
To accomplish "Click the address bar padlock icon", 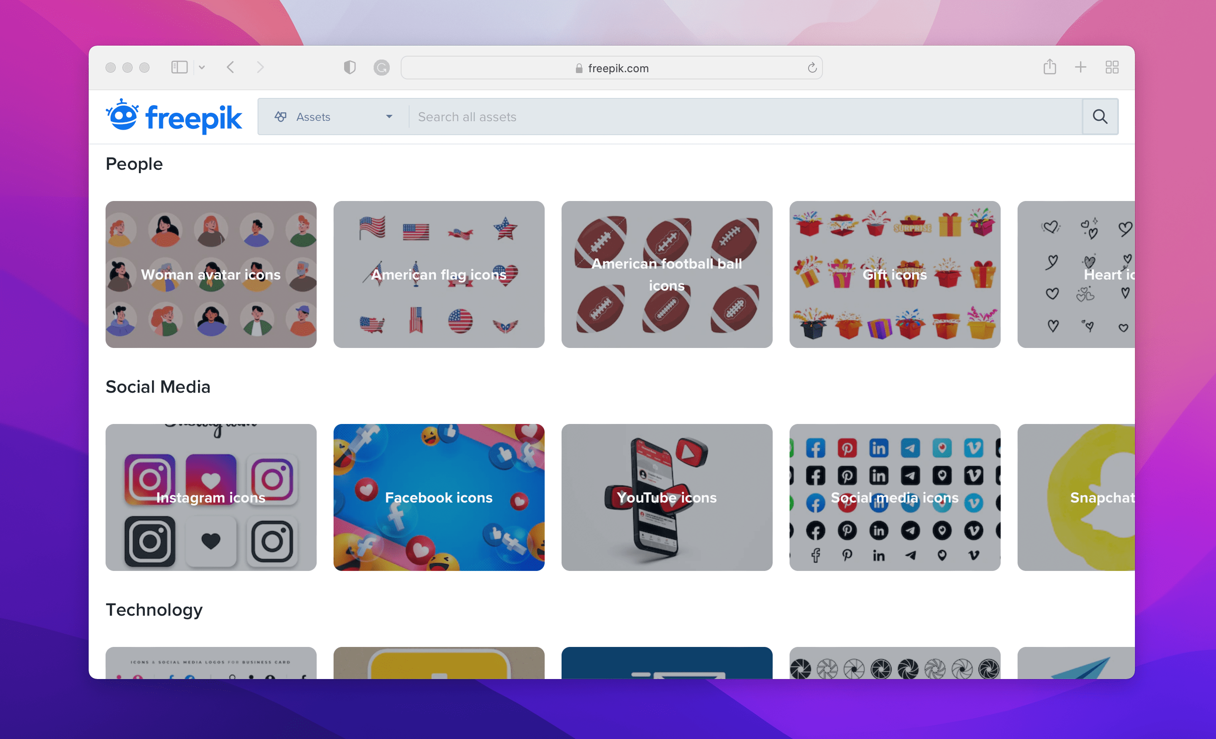I will click(579, 68).
